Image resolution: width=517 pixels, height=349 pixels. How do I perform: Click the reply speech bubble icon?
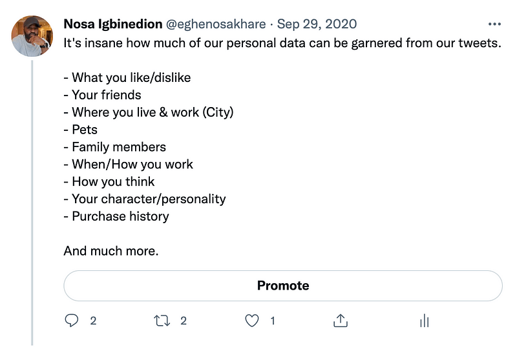tap(72, 320)
